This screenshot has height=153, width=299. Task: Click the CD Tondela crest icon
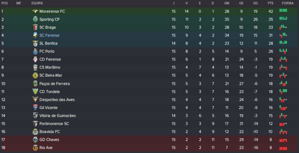click(x=36, y=92)
